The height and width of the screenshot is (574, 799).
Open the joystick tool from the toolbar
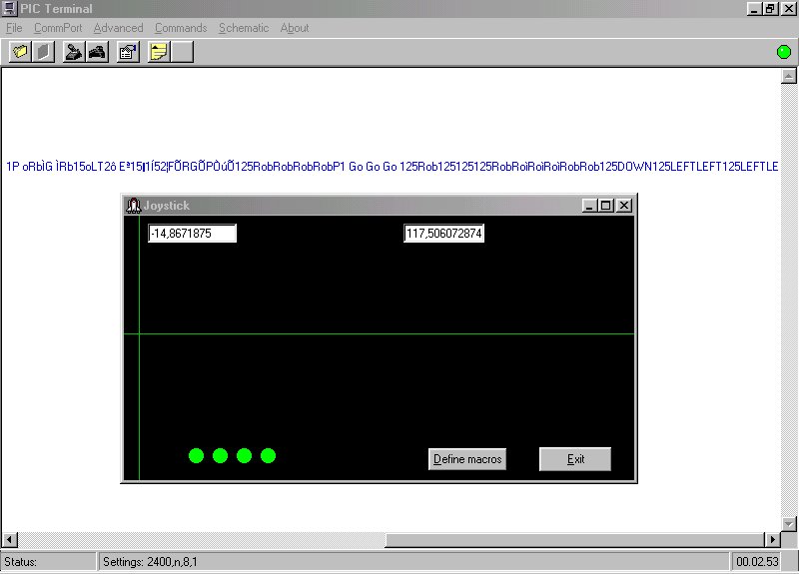tap(74, 52)
